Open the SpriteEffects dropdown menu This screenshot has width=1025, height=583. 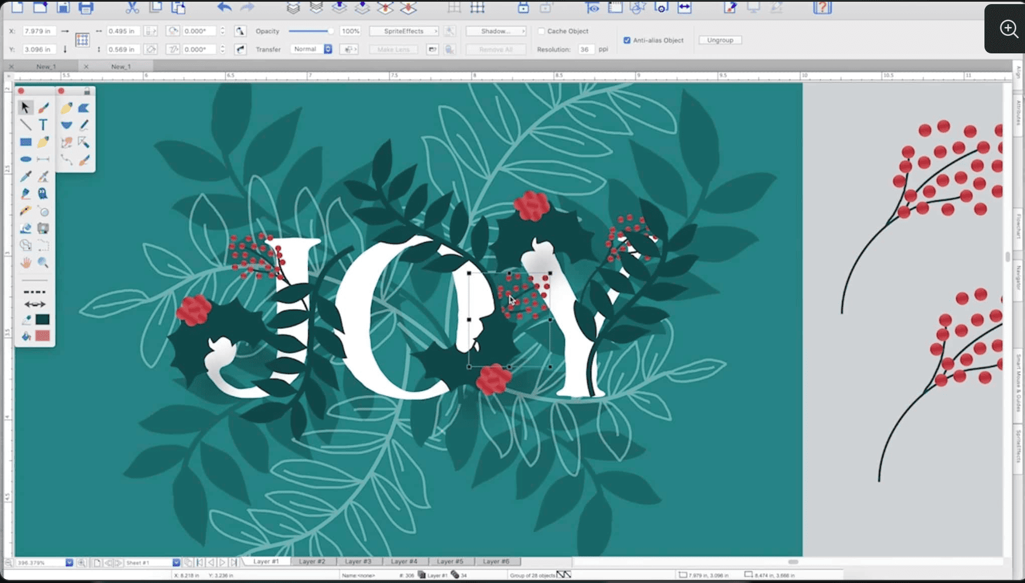[x=404, y=31]
